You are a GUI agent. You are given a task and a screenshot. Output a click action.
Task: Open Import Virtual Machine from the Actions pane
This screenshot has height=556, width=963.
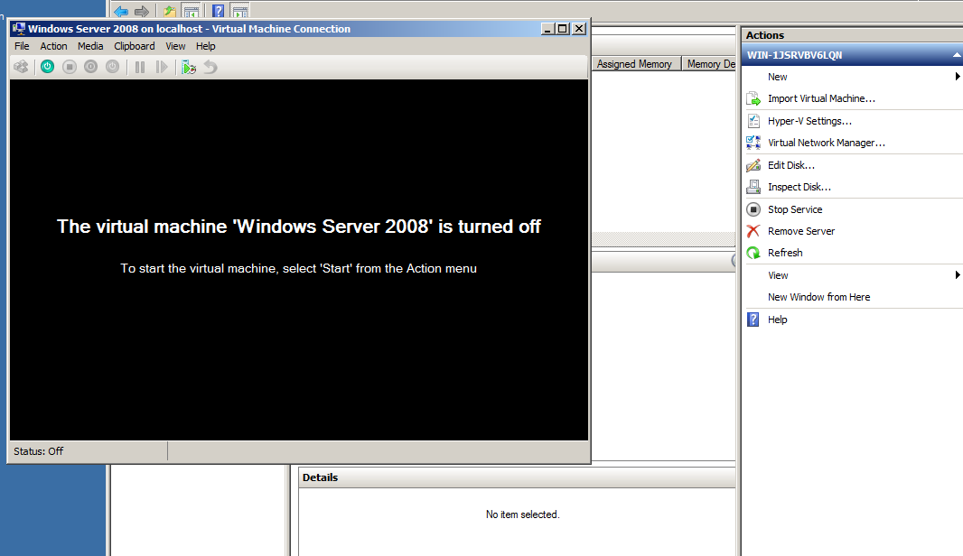(x=821, y=98)
